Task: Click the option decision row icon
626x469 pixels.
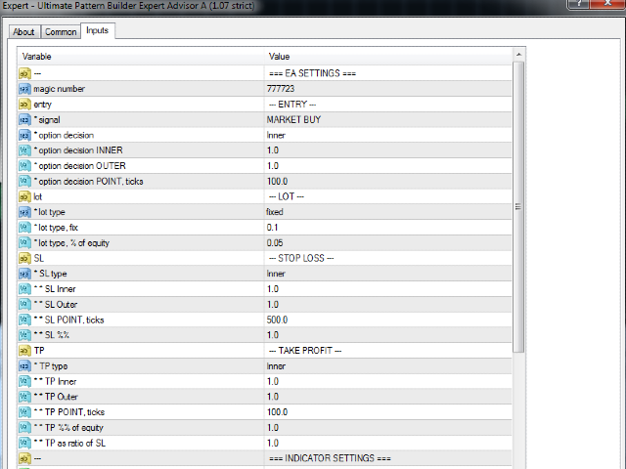Action: point(24,135)
